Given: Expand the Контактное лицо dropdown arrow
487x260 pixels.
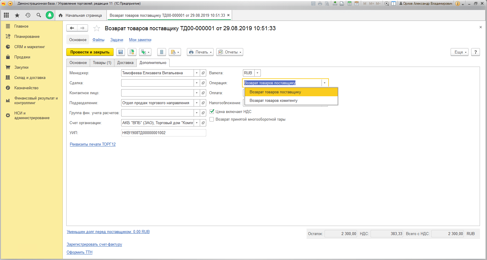Looking at the screenshot, I should click(x=197, y=93).
